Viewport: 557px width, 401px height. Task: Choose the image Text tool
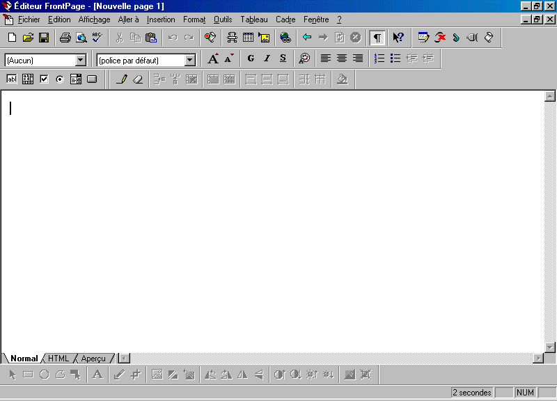97,375
